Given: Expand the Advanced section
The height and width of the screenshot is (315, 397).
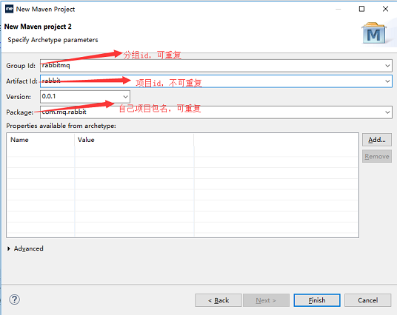Looking at the screenshot, I should click(x=9, y=248).
